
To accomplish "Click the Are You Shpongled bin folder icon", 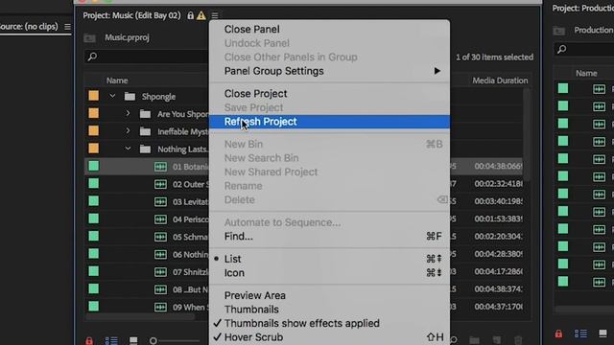I will [145, 114].
